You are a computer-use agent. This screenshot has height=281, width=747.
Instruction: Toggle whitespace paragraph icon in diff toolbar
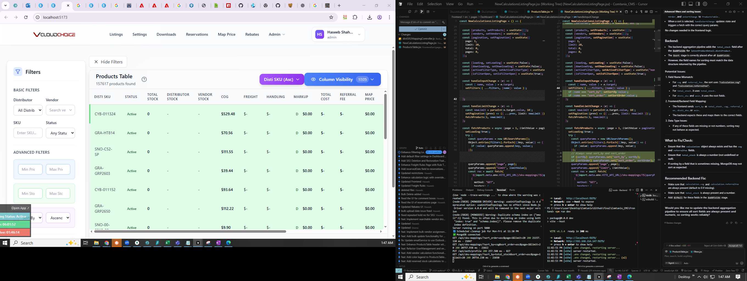coord(641,12)
